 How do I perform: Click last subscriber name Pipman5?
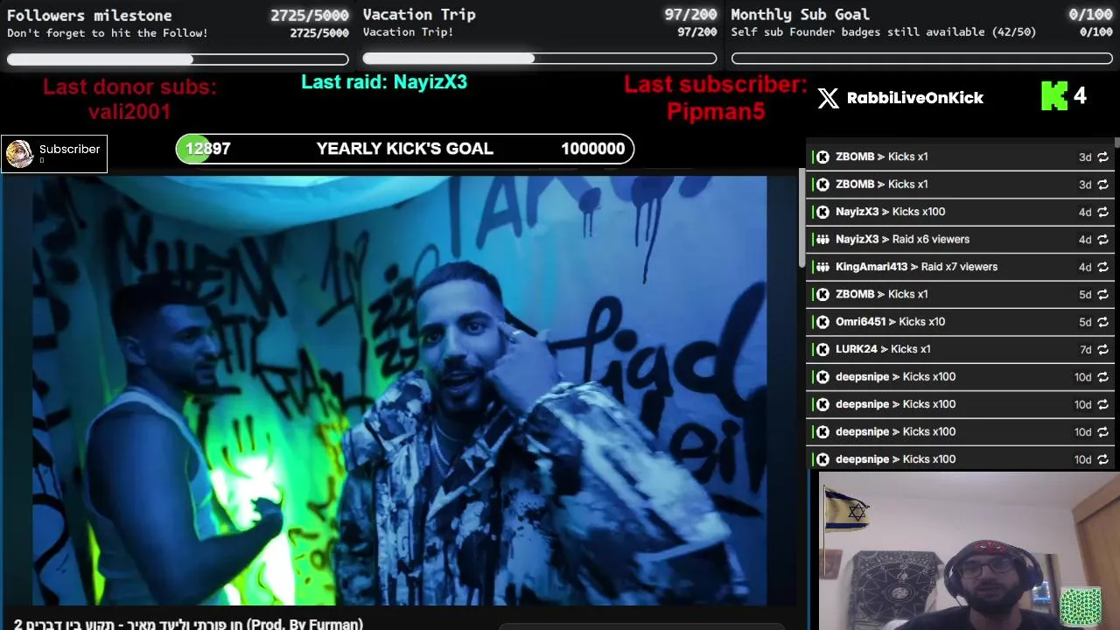click(716, 111)
